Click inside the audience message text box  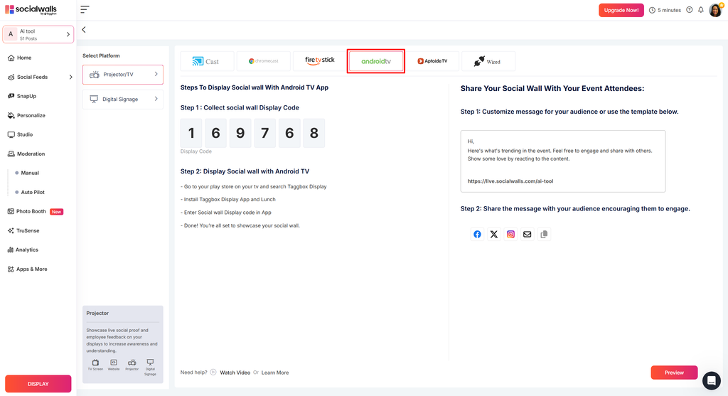point(563,161)
